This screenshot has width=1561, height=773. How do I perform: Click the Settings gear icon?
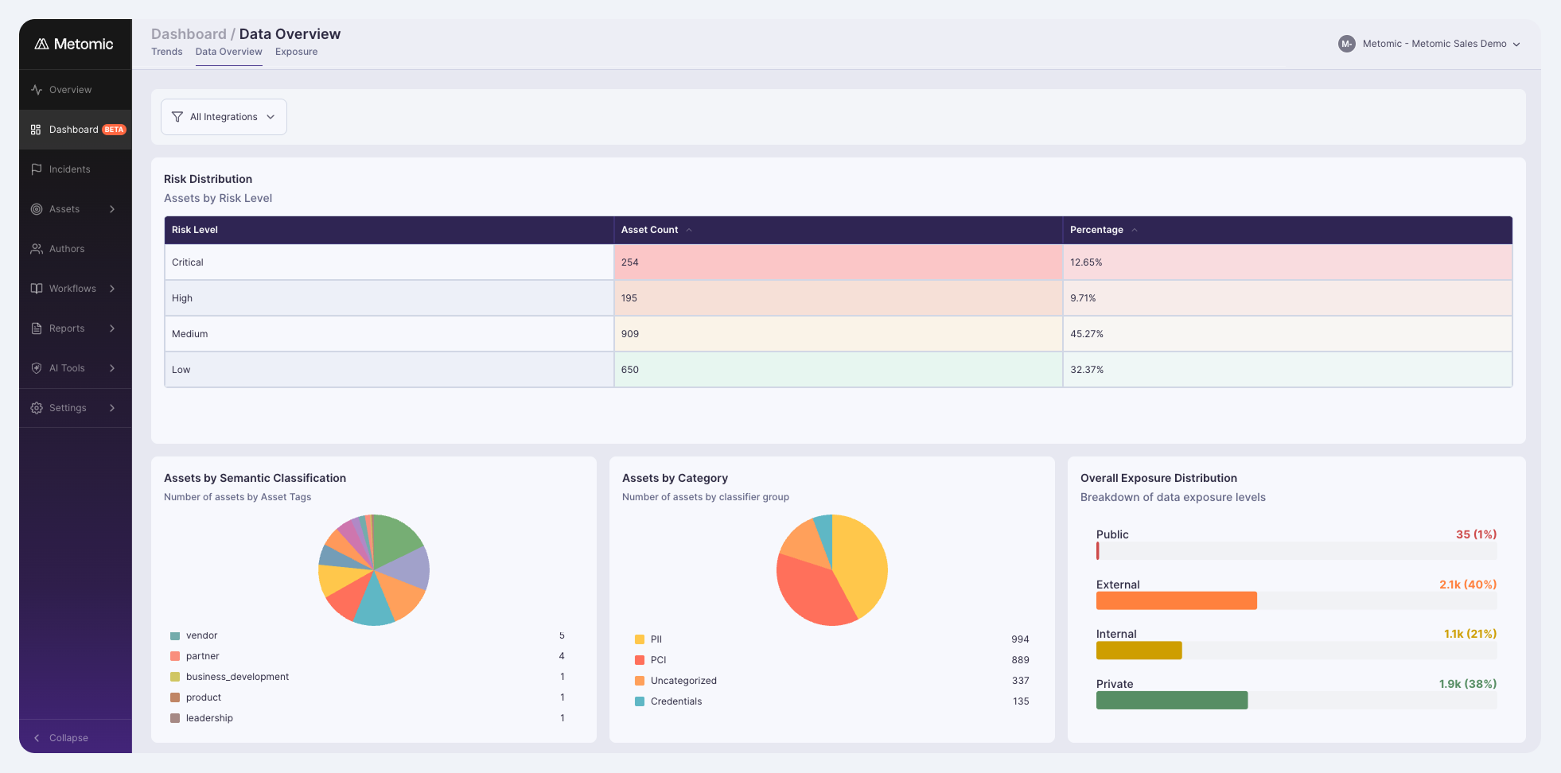[37, 408]
